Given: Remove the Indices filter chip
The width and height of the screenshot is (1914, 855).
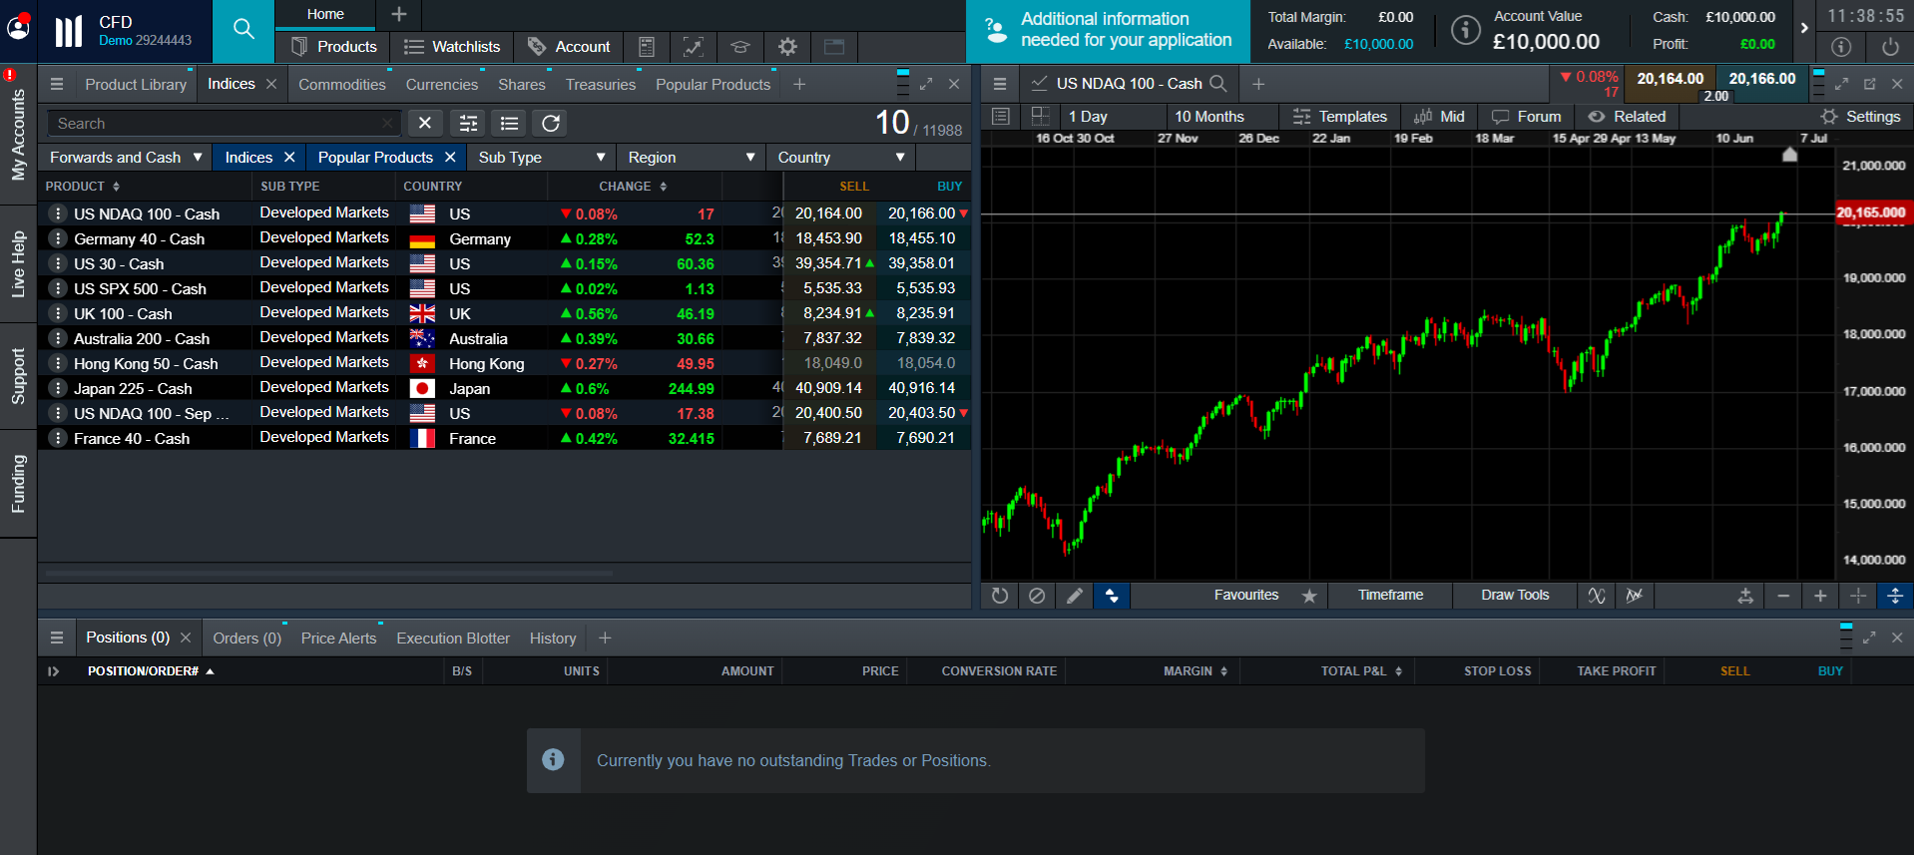Looking at the screenshot, I should [289, 158].
